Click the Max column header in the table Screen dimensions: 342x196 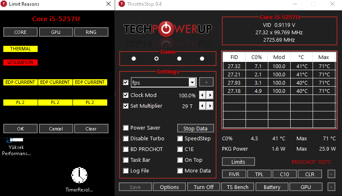pos(324,57)
